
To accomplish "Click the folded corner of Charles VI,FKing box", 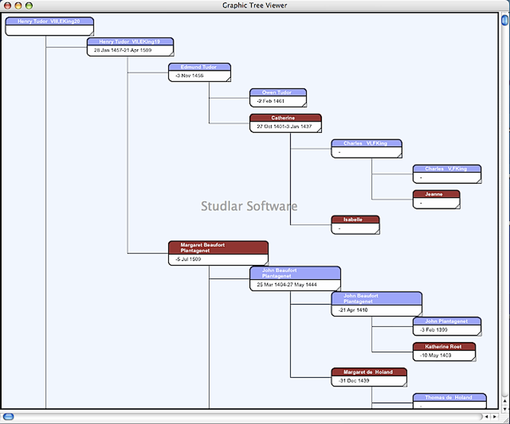I will (399, 156).
